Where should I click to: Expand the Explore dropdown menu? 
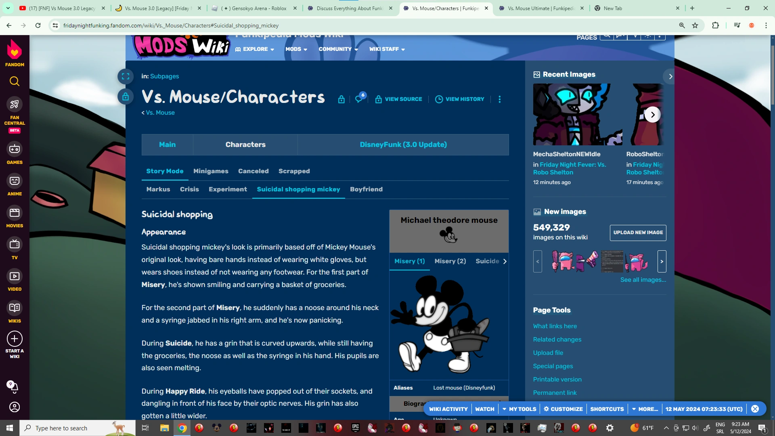(255, 49)
